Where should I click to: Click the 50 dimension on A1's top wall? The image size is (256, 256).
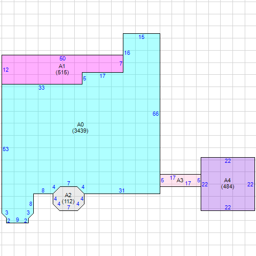coord(62,58)
